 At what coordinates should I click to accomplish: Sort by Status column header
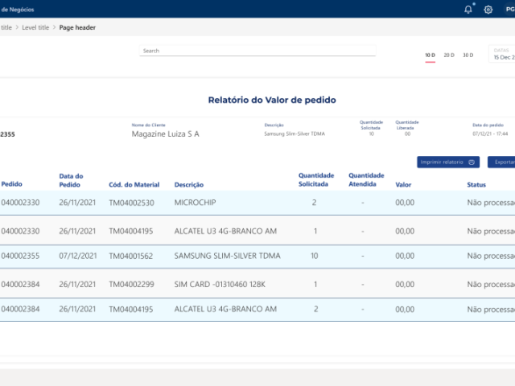point(476,185)
